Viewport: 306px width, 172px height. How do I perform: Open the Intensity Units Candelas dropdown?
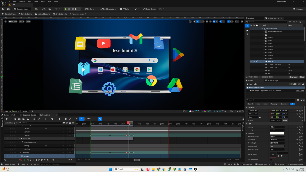277,130
